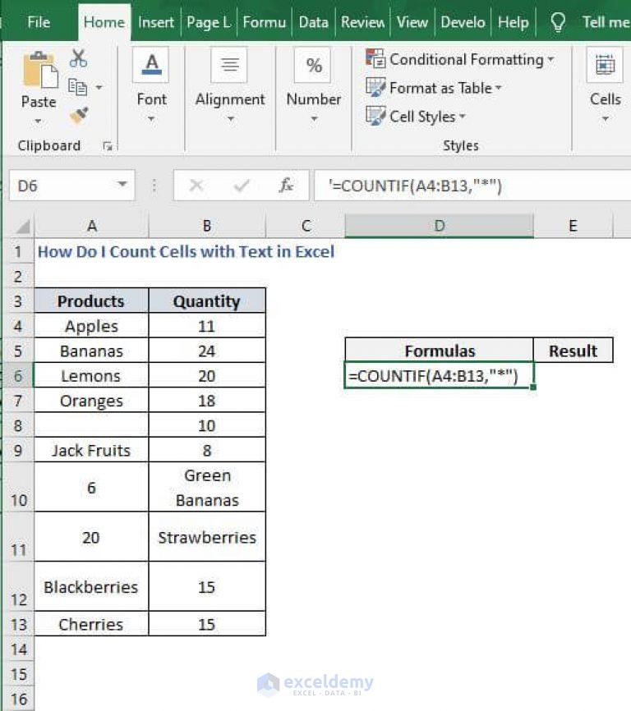Click the Cancel X in formula bar
631x711 pixels.
196,186
